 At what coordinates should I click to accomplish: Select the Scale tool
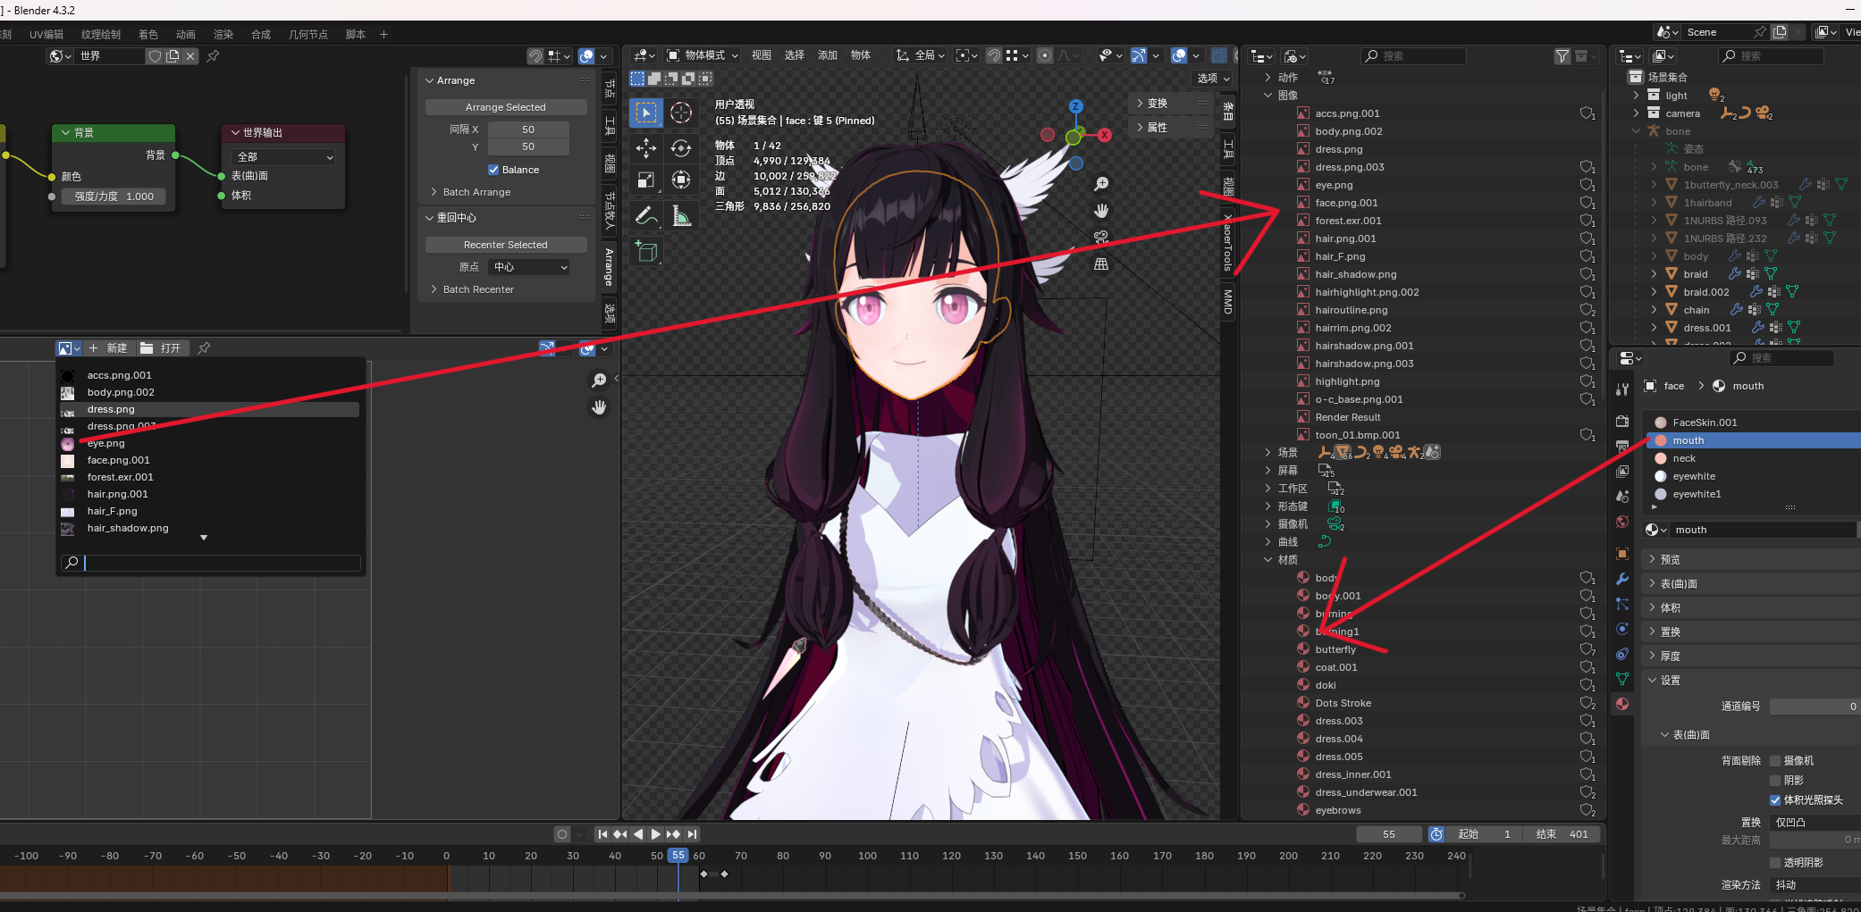tap(645, 180)
